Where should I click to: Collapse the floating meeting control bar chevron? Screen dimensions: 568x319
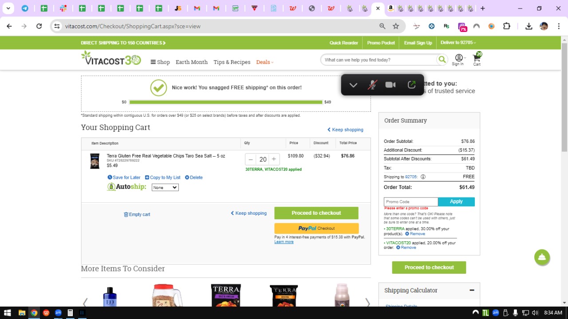353,85
